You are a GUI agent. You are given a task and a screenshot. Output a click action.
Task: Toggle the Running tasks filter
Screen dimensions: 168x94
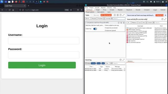tap(88, 19)
